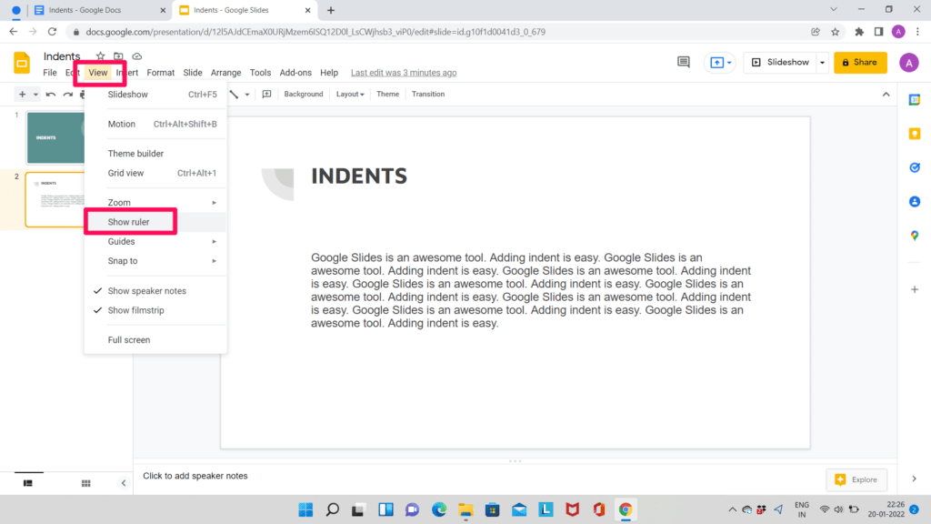Expand the Zoom submenu
The image size is (931, 524).
(118, 202)
